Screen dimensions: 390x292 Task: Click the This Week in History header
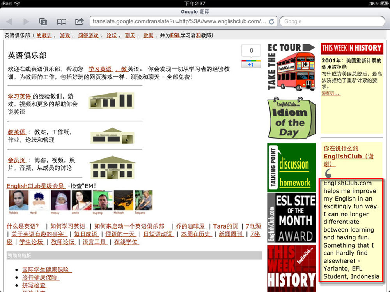[x=352, y=48]
